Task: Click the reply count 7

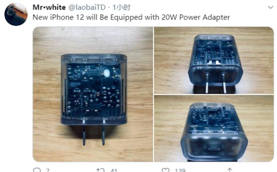Action: tap(48, 170)
